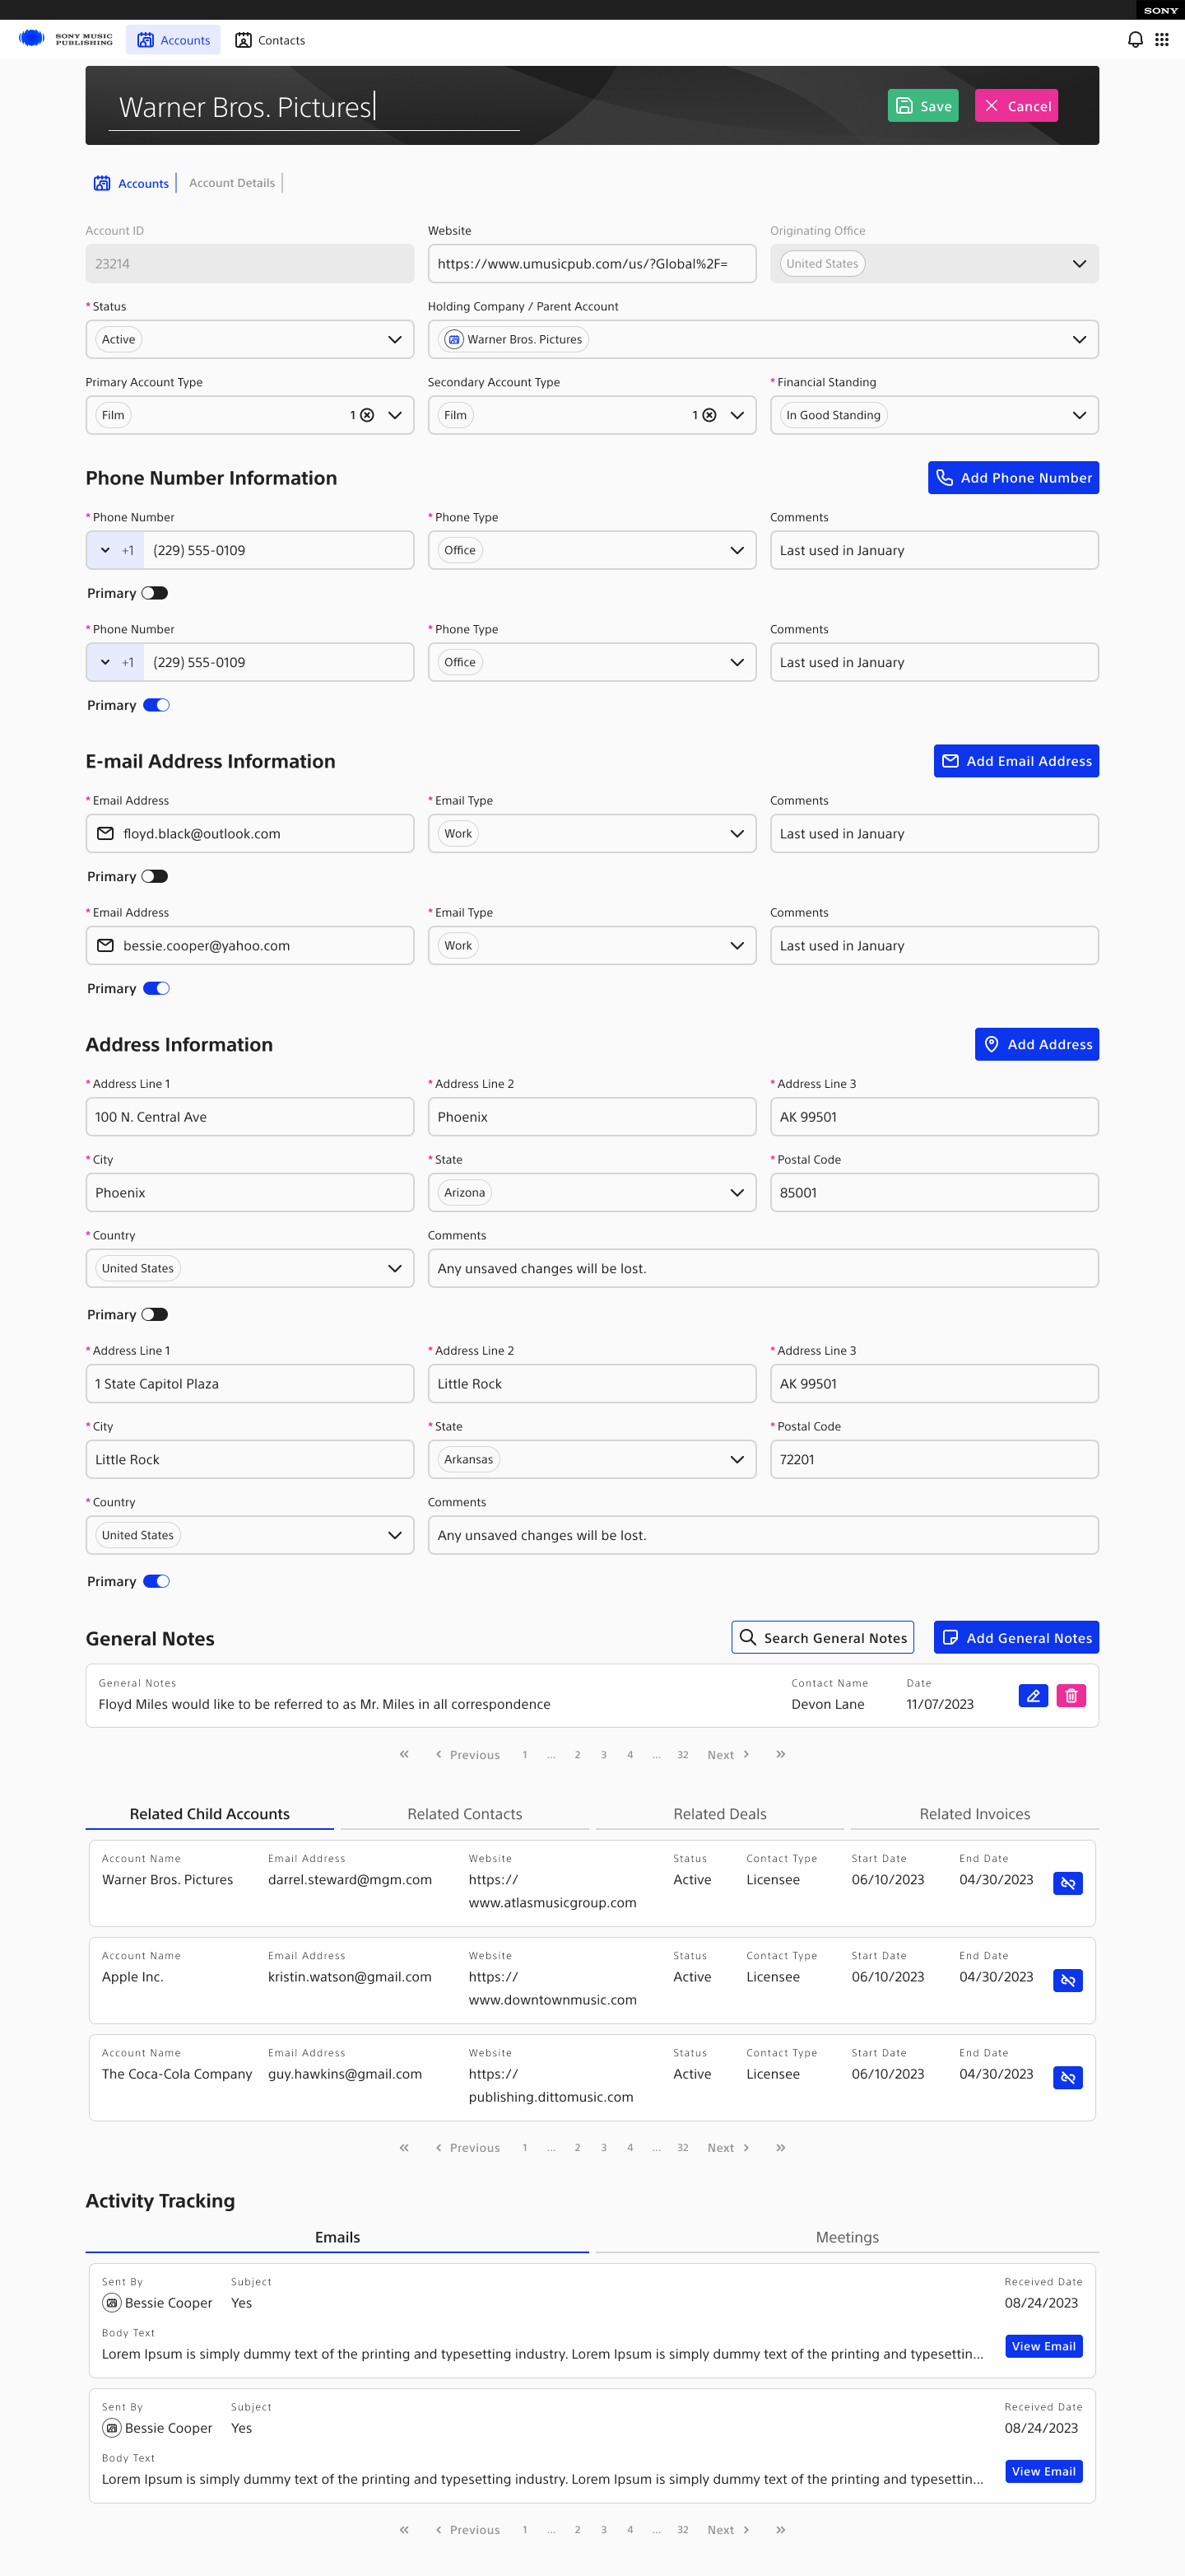The height and width of the screenshot is (2576, 1185).
Task: Click Search General Notes button
Action: click(x=822, y=1637)
